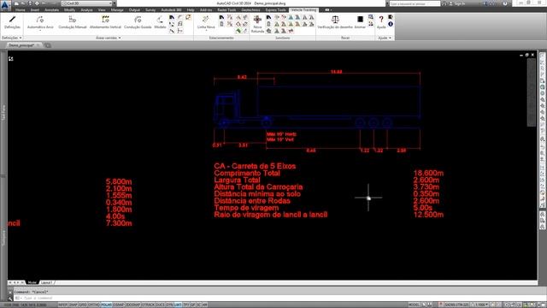Click the Autodesk Exchange X icon

tap(485, 3)
